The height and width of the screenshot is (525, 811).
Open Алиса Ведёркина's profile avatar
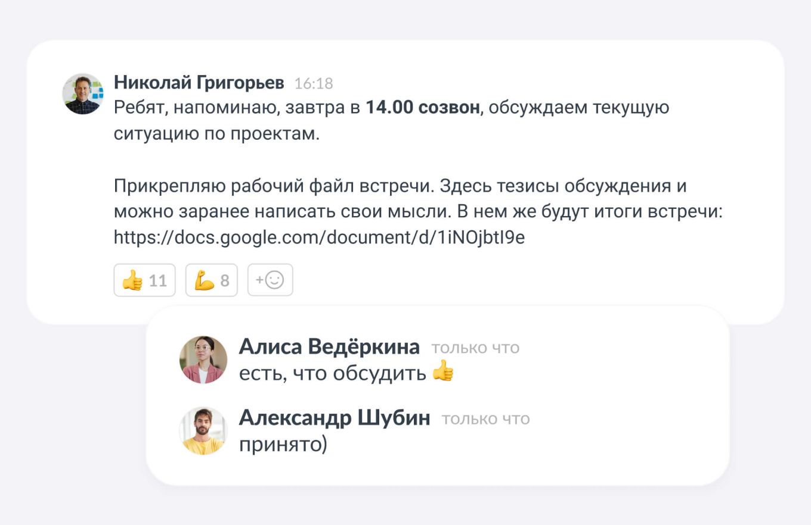tap(203, 359)
